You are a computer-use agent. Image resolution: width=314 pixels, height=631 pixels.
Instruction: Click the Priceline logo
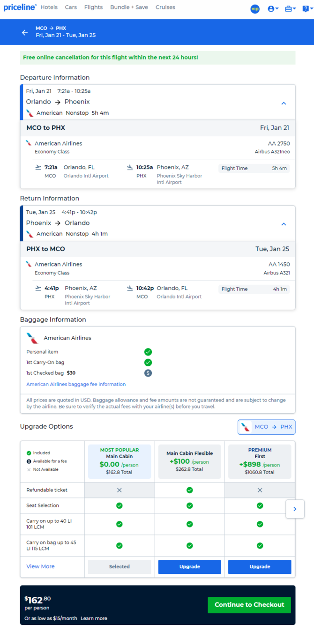point(20,7)
